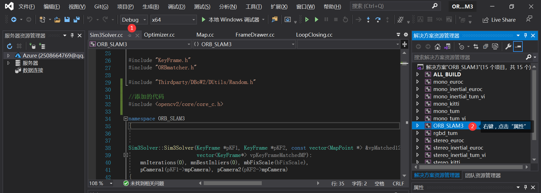
Task: Open the ORB_SLAM3 project scope dropdown
Action: [x=140, y=44]
